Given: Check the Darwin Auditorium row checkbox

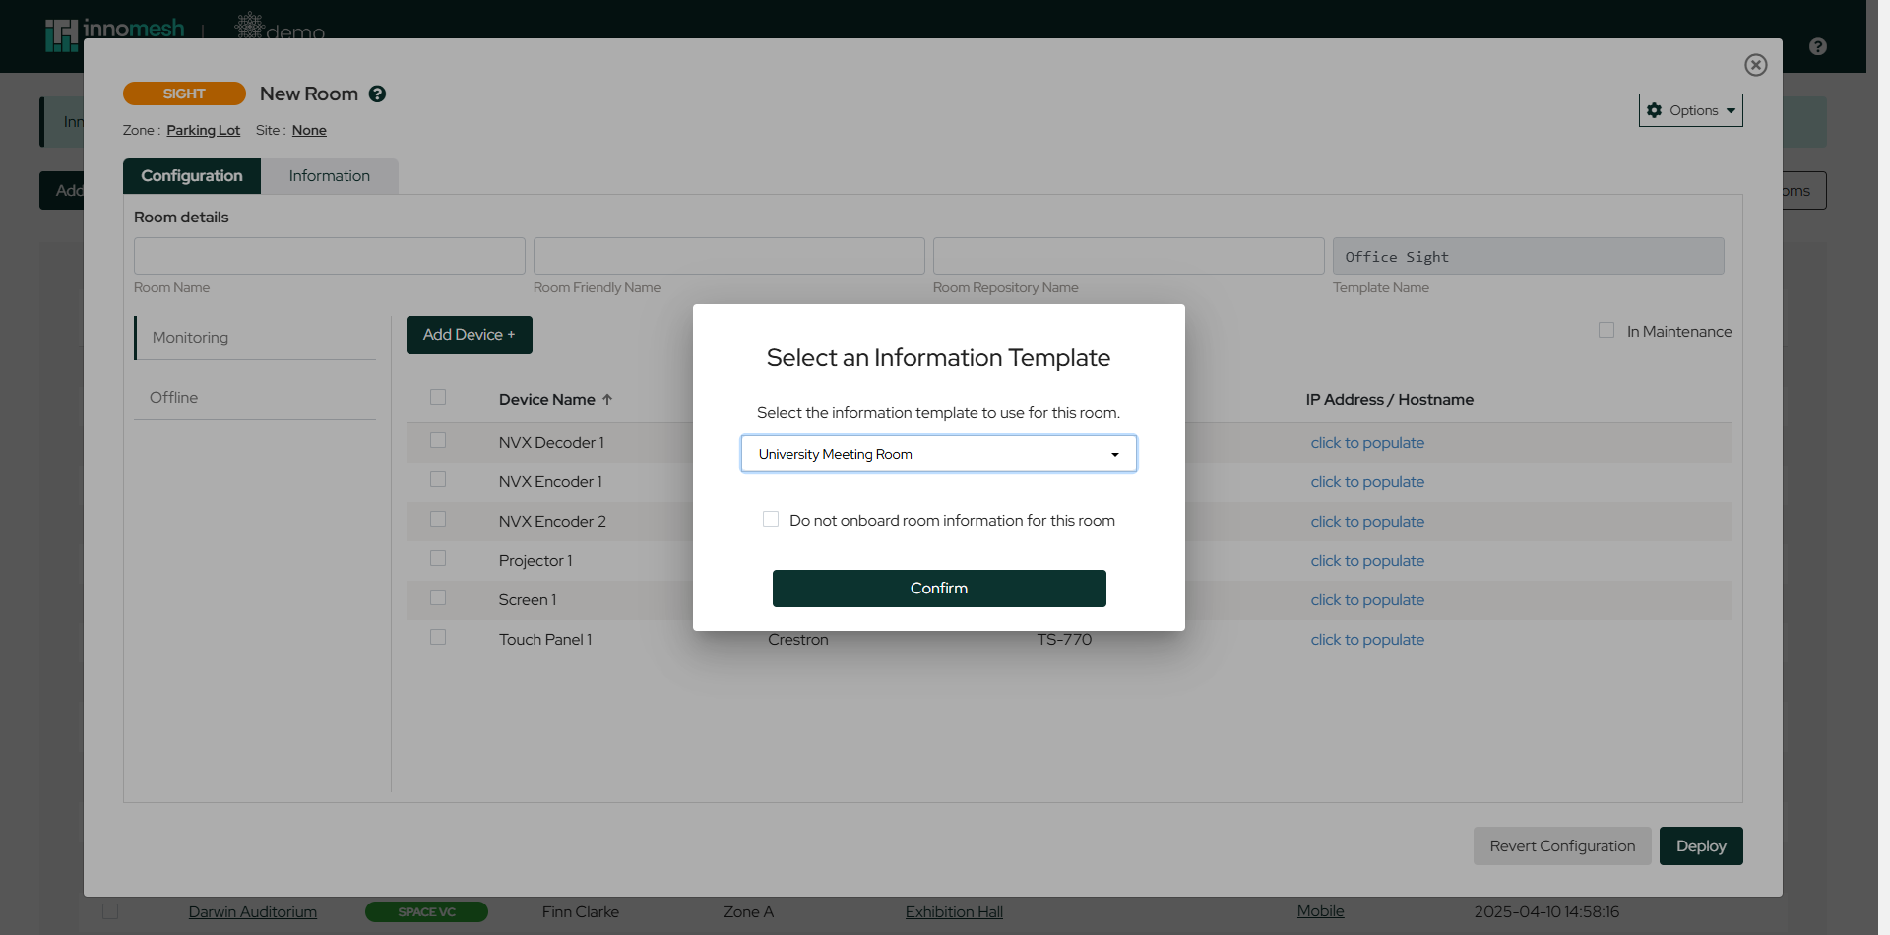Looking at the screenshot, I should click(x=110, y=912).
